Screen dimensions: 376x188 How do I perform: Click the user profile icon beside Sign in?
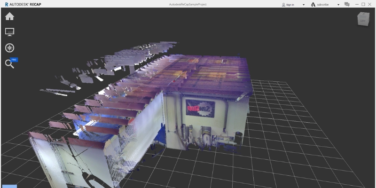[283, 5]
